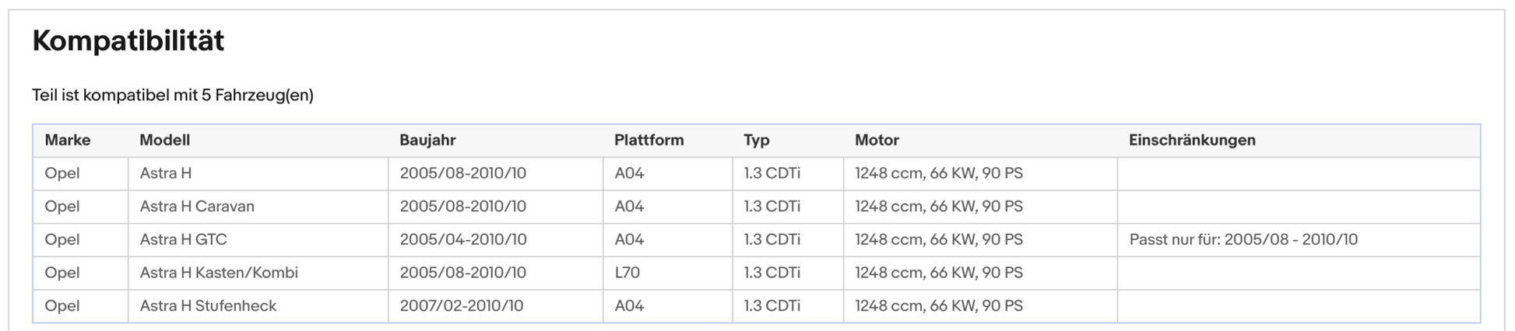1515x331 pixels.
Task: Select the Astra H Caravan cell
Action: click(x=258, y=207)
